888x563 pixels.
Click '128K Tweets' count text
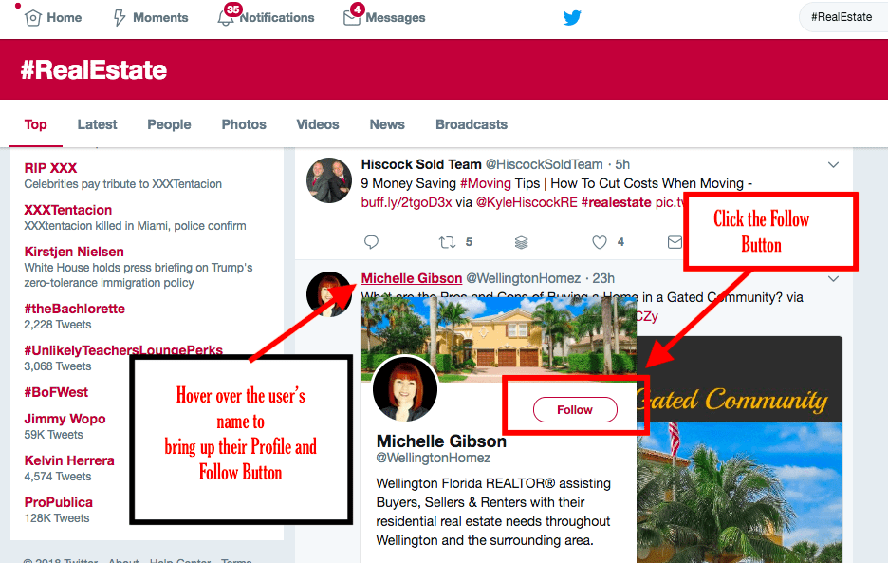tap(57, 518)
